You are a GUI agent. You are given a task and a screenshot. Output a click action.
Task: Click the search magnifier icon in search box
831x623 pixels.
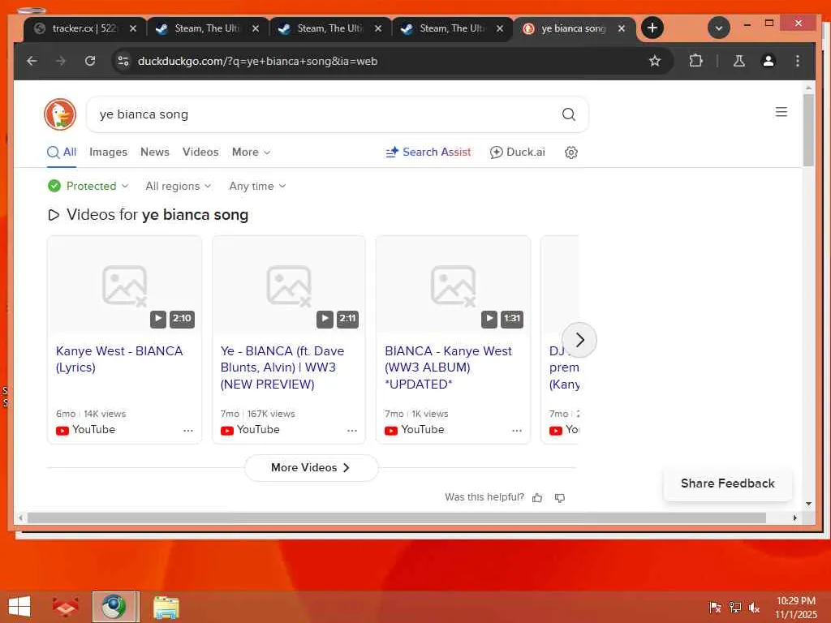point(569,114)
